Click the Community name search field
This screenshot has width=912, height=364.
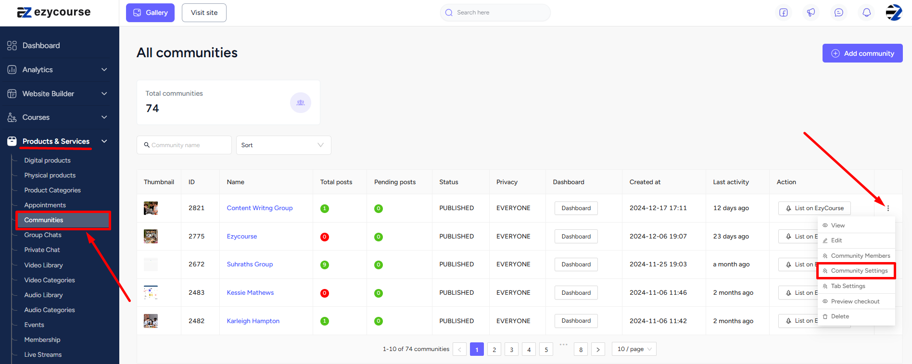tap(184, 145)
